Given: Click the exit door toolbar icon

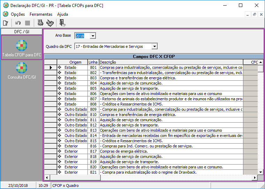Looking at the screenshot, I should pyautogui.click(x=62, y=23).
